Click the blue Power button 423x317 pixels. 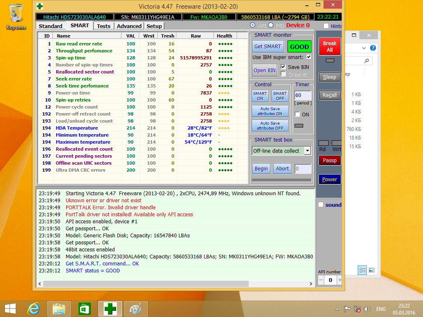pos(330,180)
